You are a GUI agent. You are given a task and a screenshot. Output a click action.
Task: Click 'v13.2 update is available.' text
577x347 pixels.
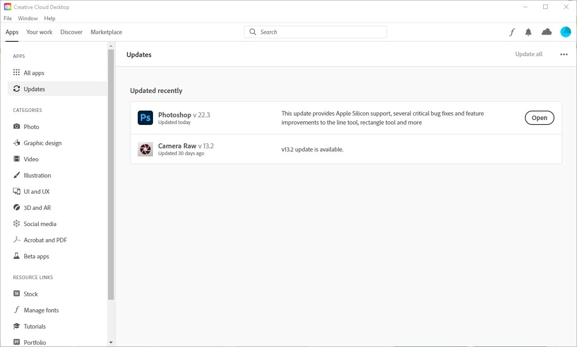click(312, 149)
